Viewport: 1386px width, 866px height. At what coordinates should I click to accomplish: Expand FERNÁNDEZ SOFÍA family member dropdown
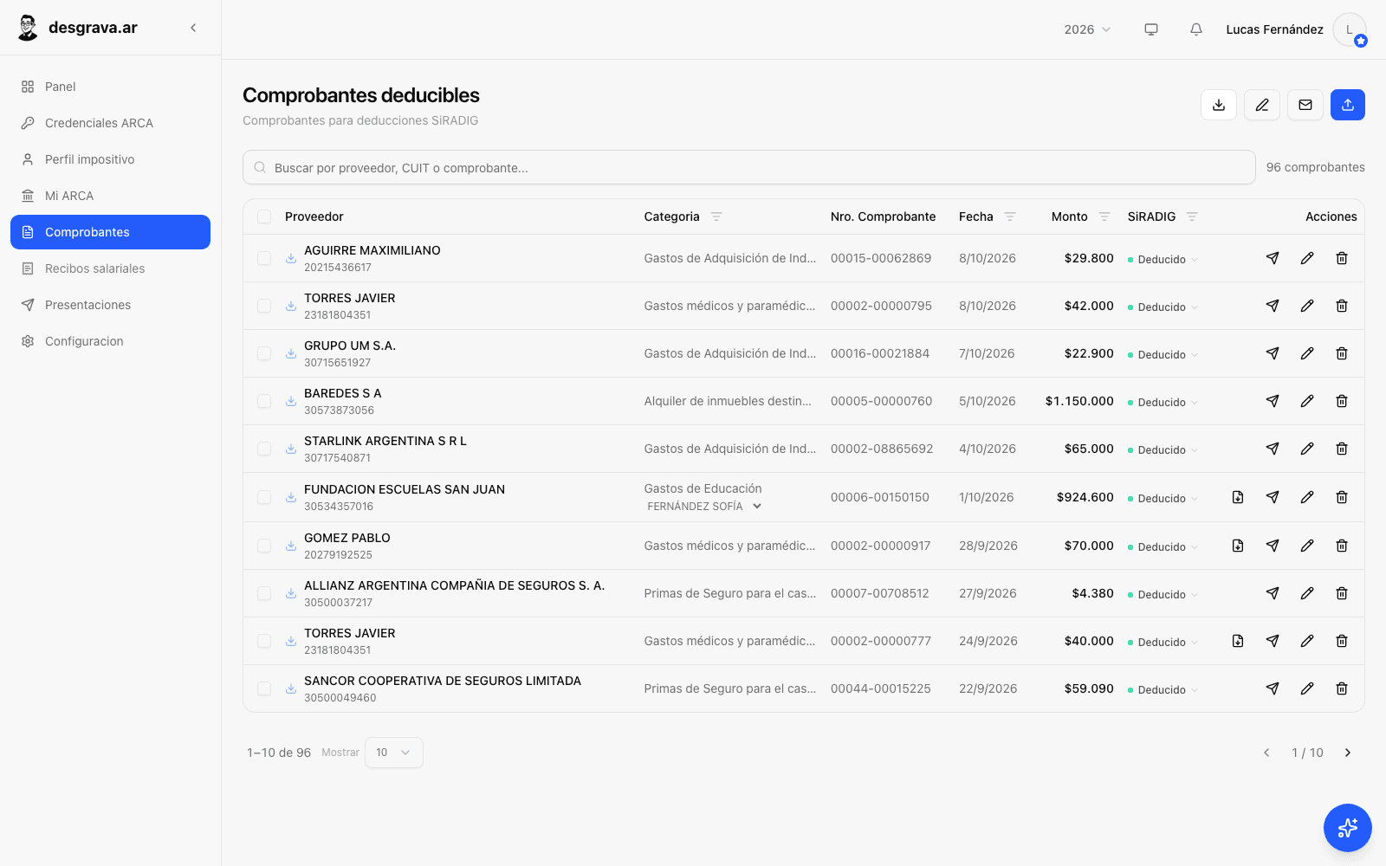704,507
